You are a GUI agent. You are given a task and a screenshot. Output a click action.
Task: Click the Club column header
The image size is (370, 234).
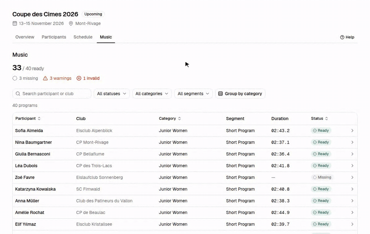point(81,119)
